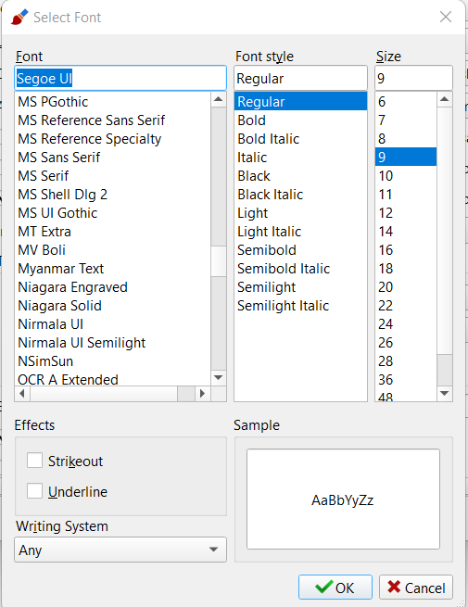This screenshot has width=468, height=607.
Task: Select Semilight Italic font style
Action: (x=301, y=306)
